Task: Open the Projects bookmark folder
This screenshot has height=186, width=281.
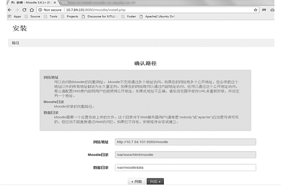Action: [70, 16]
